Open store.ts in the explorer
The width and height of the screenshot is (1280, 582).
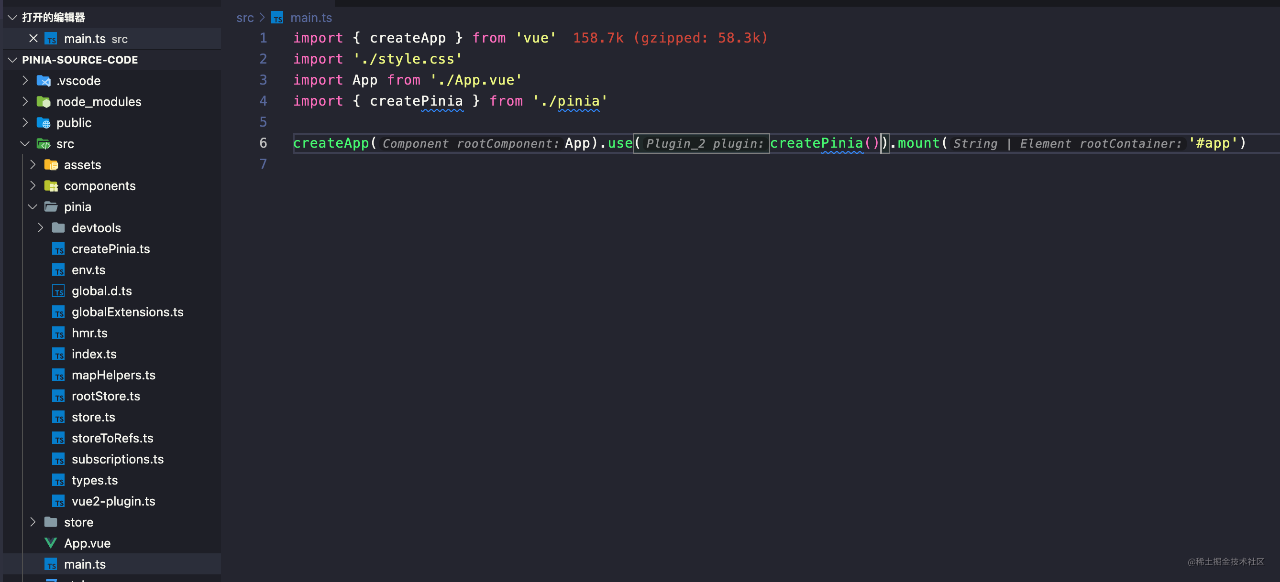93,417
